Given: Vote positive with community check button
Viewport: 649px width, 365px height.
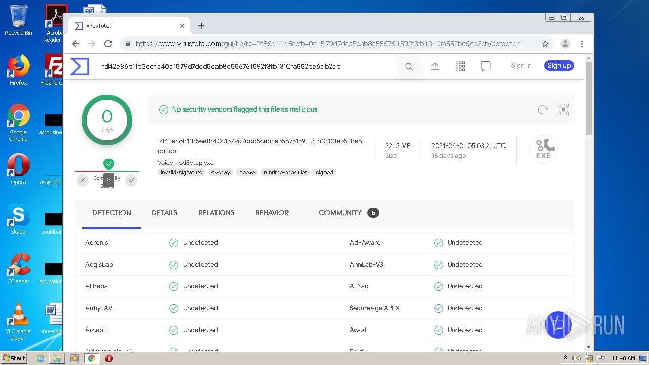Looking at the screenshot, I should click(x=131, y=180).
